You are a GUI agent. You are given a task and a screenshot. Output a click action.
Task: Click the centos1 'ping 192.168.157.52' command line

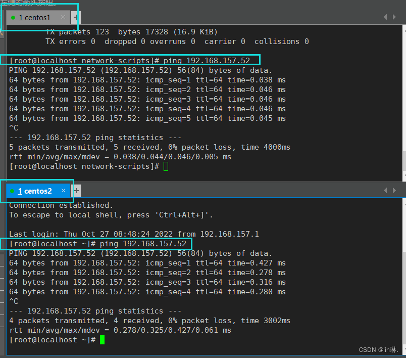129,61
